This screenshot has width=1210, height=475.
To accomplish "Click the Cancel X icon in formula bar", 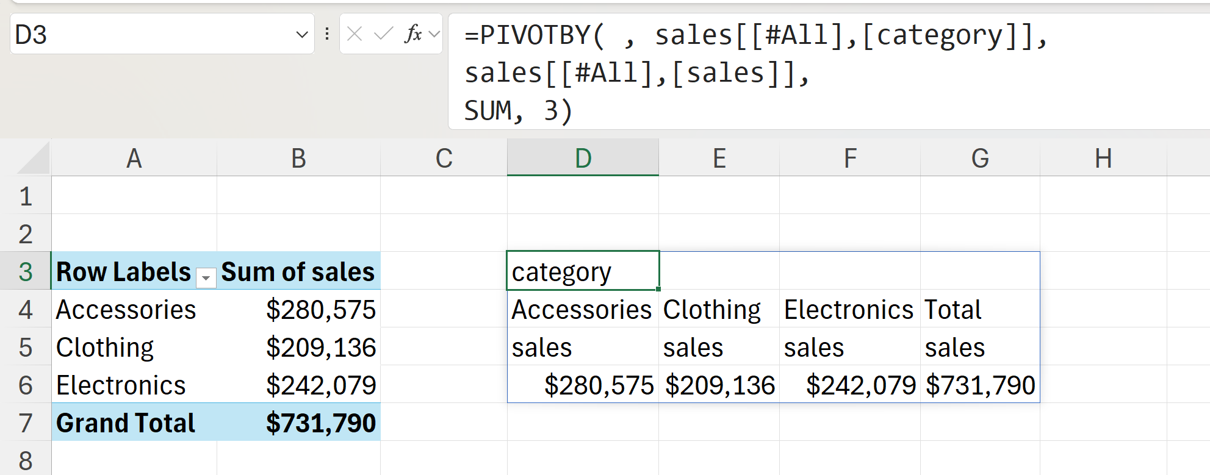I will coord(355,34).
